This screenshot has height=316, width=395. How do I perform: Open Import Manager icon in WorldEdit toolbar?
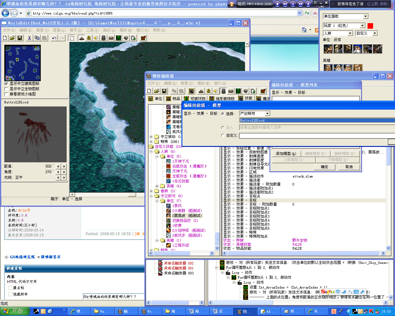click(x=133, y=38)
